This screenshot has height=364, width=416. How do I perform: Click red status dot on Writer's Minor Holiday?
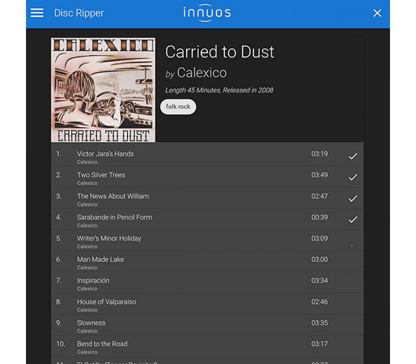352,245
